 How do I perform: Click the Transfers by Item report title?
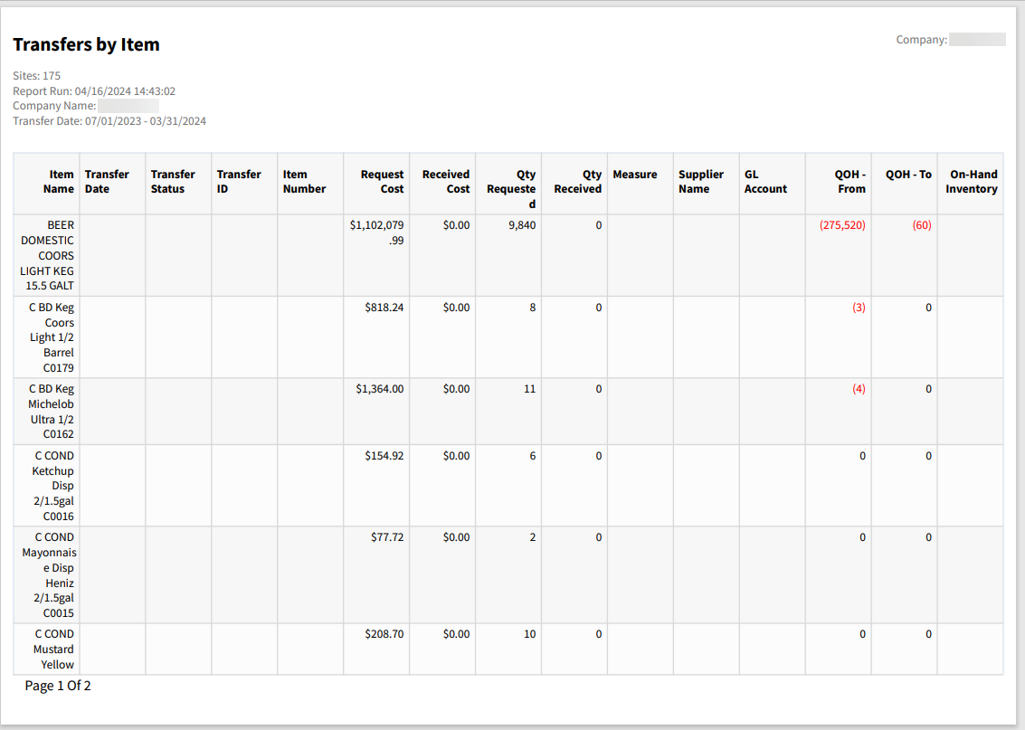coord(86,44)
